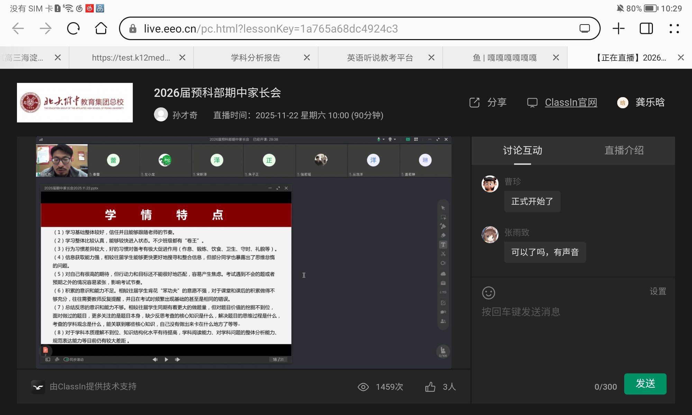Select the eraser tool in classroom toolbar
Screen dimensions: 692x415
pos(443,236)
